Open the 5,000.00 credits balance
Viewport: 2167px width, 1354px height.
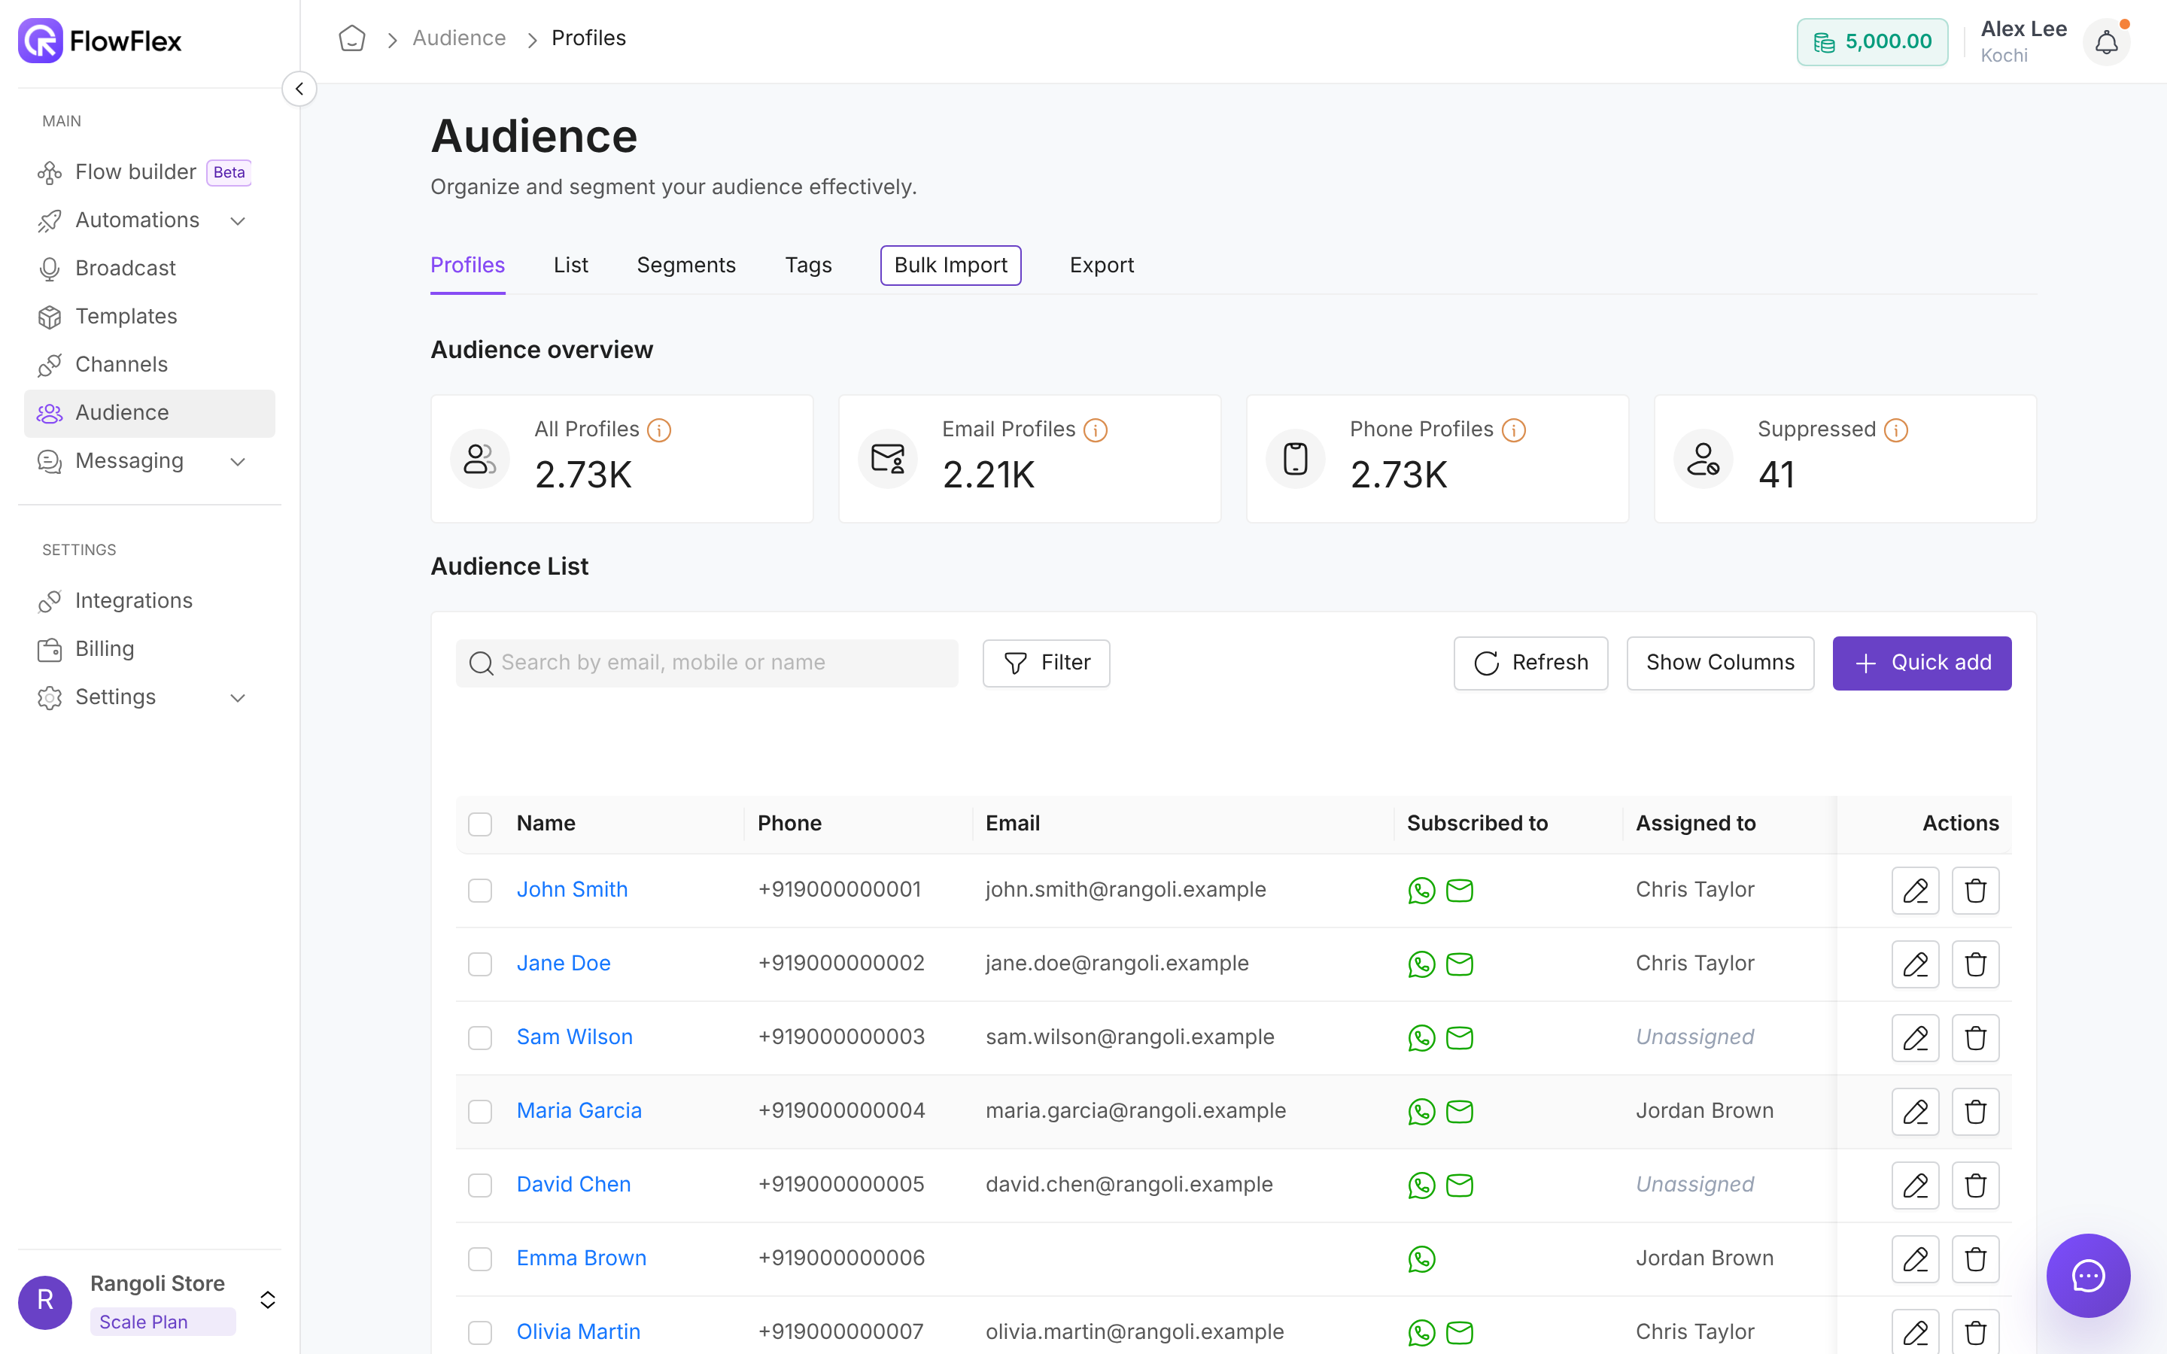point(1872,42)
